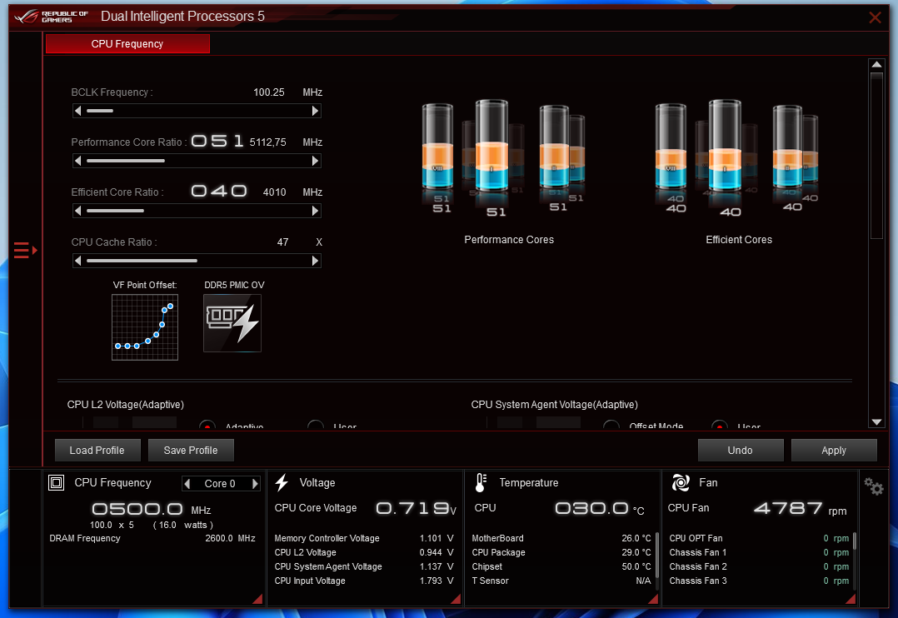
Task: Select the CPU Frequency tab
Action: [127, 44]
